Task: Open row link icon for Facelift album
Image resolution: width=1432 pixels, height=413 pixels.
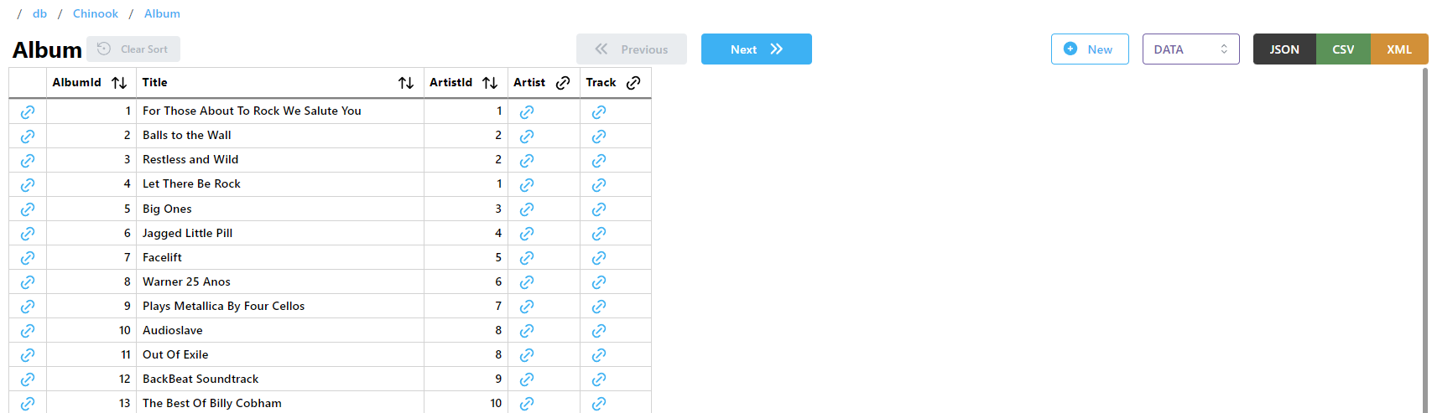Action: (x=28, y=257)
